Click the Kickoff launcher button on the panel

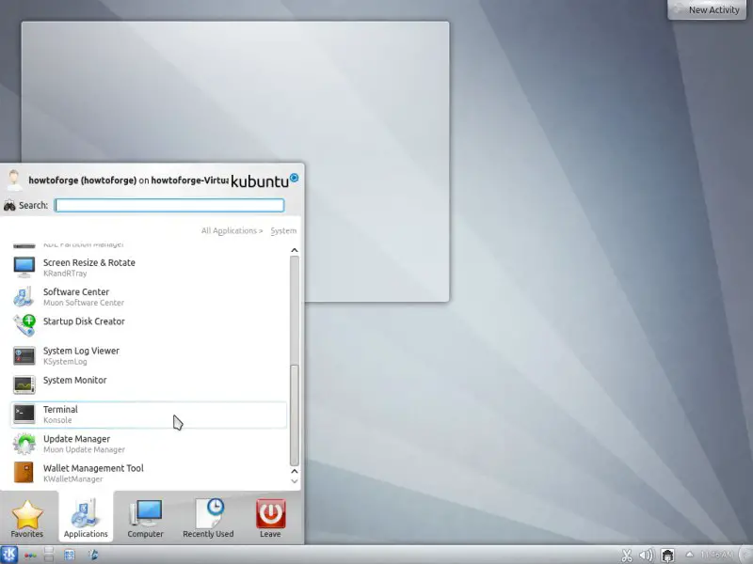[x=9, y=555]
